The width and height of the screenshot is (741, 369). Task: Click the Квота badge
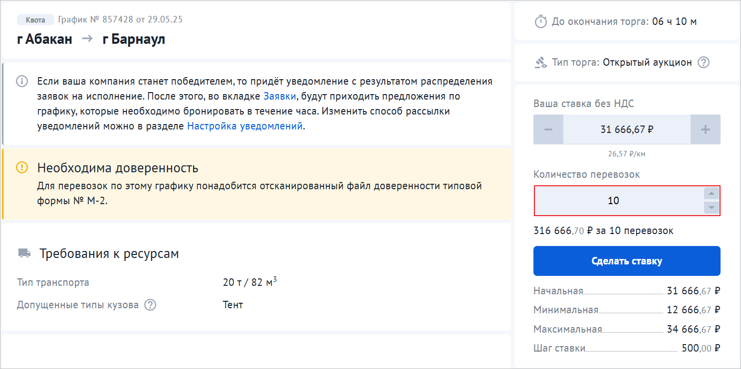[x=35, y=20]
